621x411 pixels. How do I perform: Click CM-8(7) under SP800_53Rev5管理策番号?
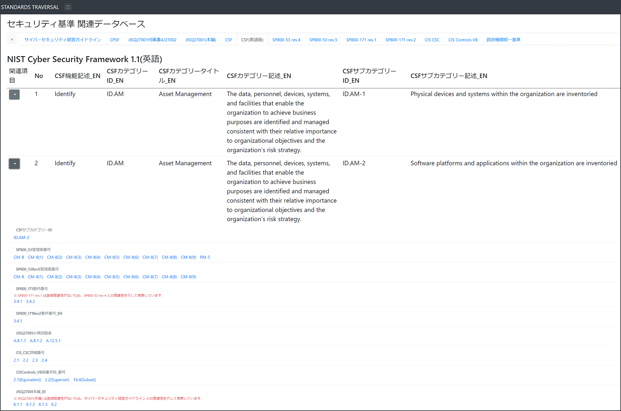[x=150, y=277]
